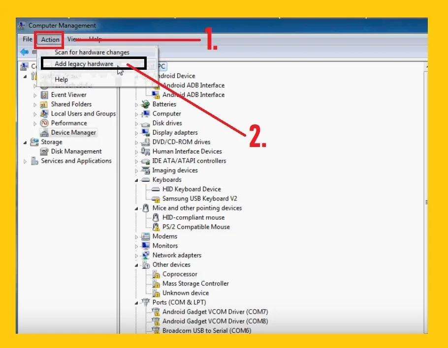Expand the Ports (COM & LPT) node
Image resolution: width=448 pixels, height=348 pixels.
pyautogui.click(x=136, y=302)
